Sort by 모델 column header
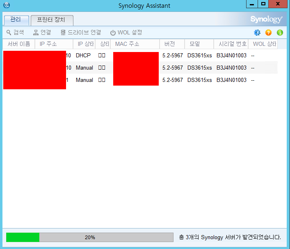The height and width of the screenshot is (249, 290). click(x=199, y=44)
